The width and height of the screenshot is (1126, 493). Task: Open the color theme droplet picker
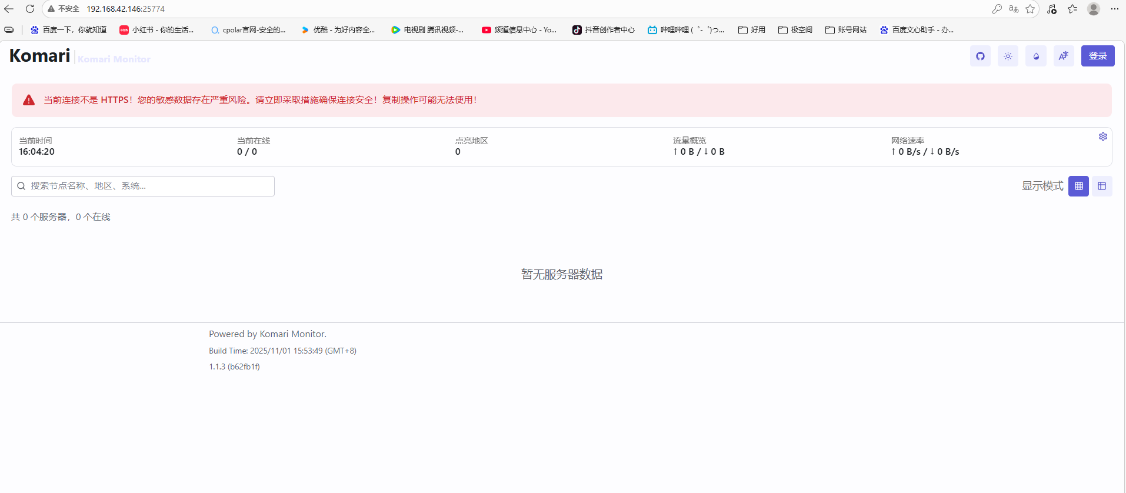[1035, 56]
